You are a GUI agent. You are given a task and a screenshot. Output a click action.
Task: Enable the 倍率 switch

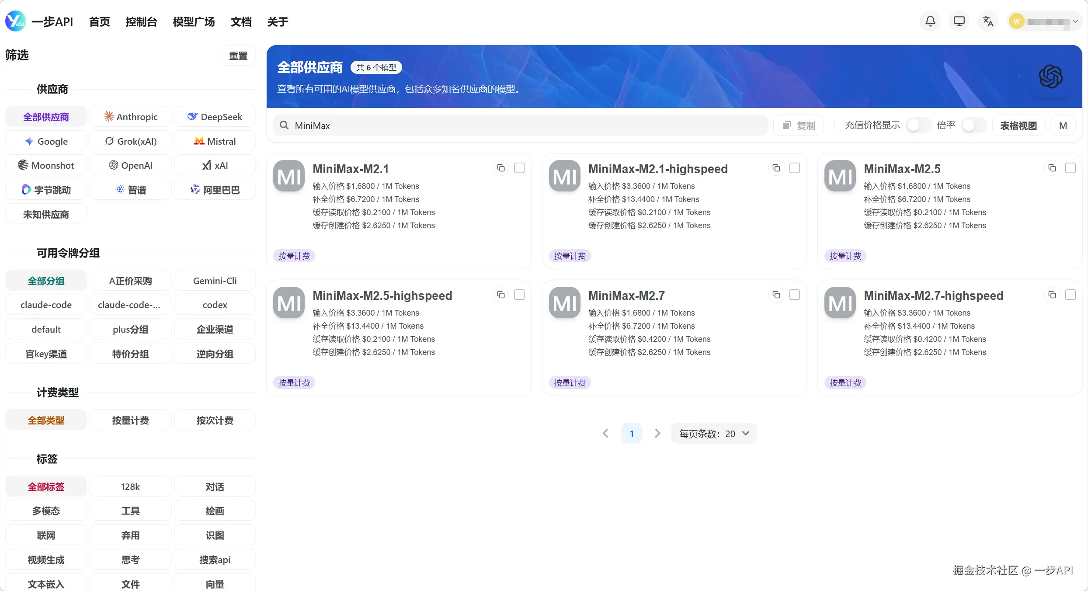click(973, 125)
